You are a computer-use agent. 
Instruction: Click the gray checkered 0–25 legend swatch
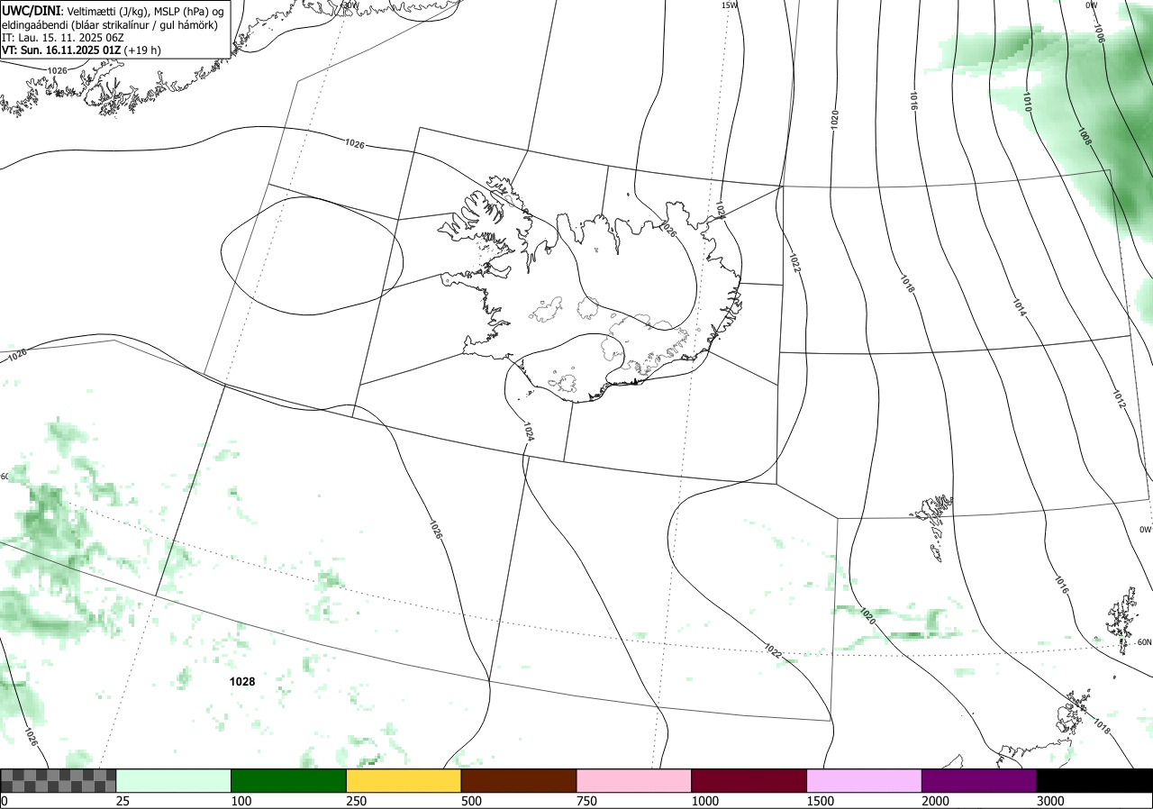[59, 780]
